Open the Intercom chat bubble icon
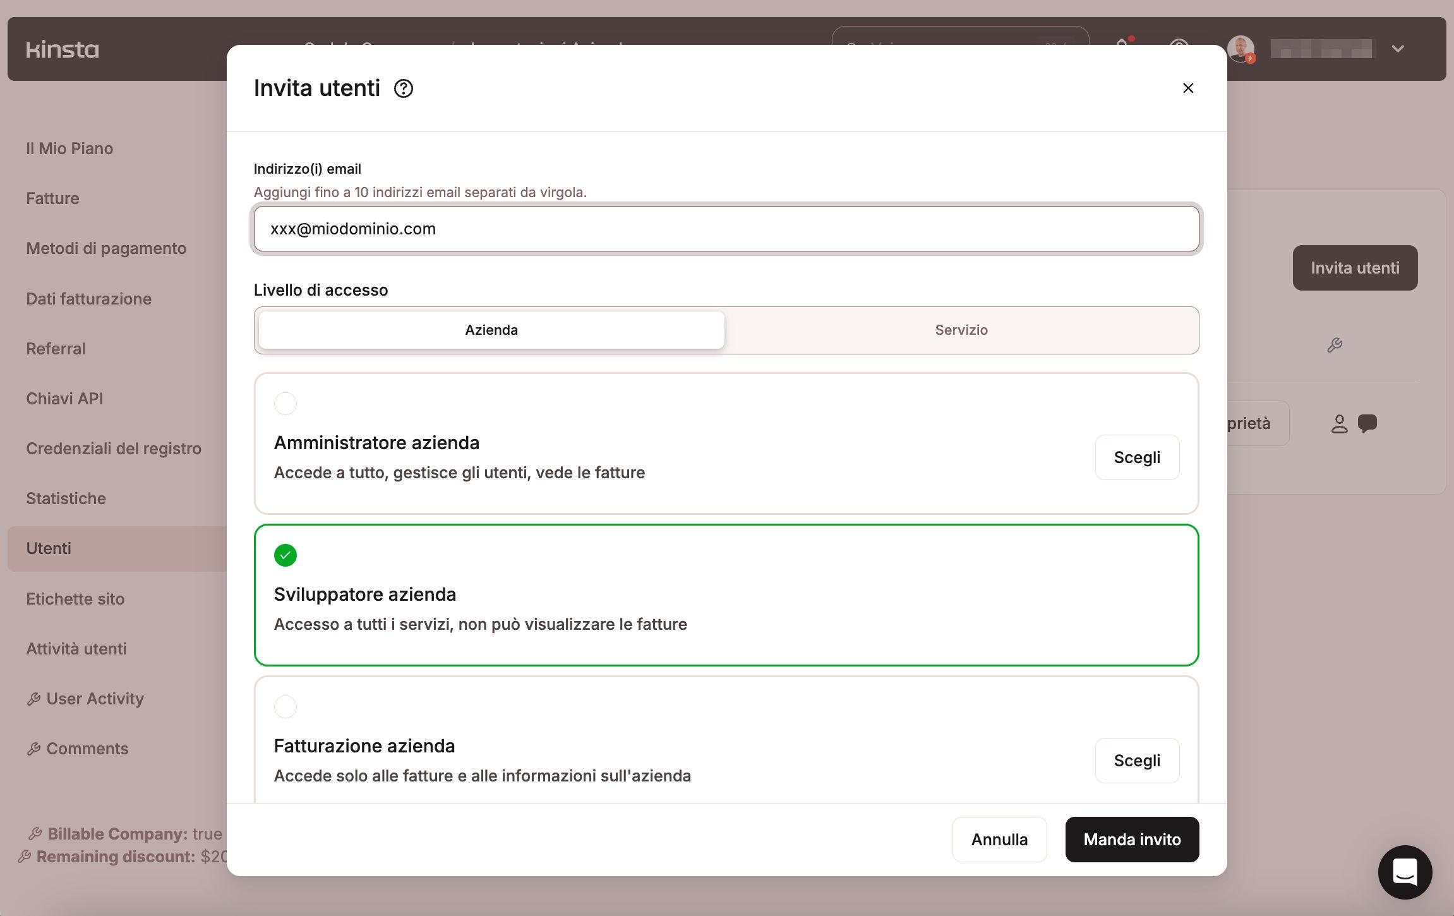The image size is (1454, 916). coord(1404,872)
